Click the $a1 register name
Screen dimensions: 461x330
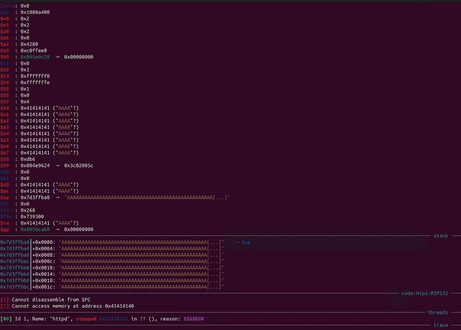point(5,38)
